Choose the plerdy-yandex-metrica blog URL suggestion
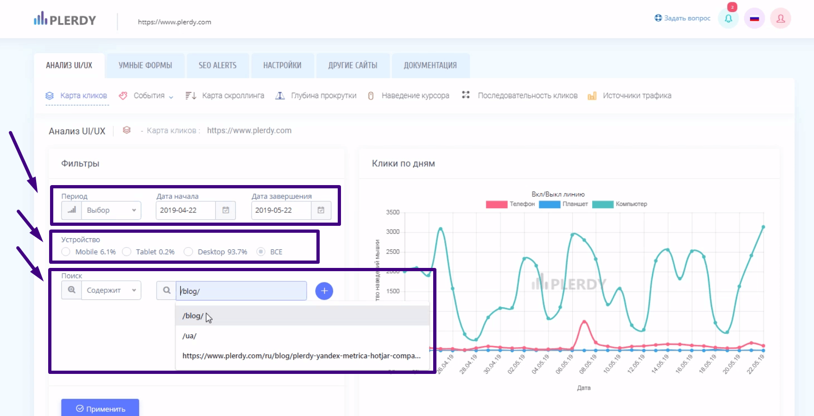Viewport: 814px width, 416px height. point(302,356)
